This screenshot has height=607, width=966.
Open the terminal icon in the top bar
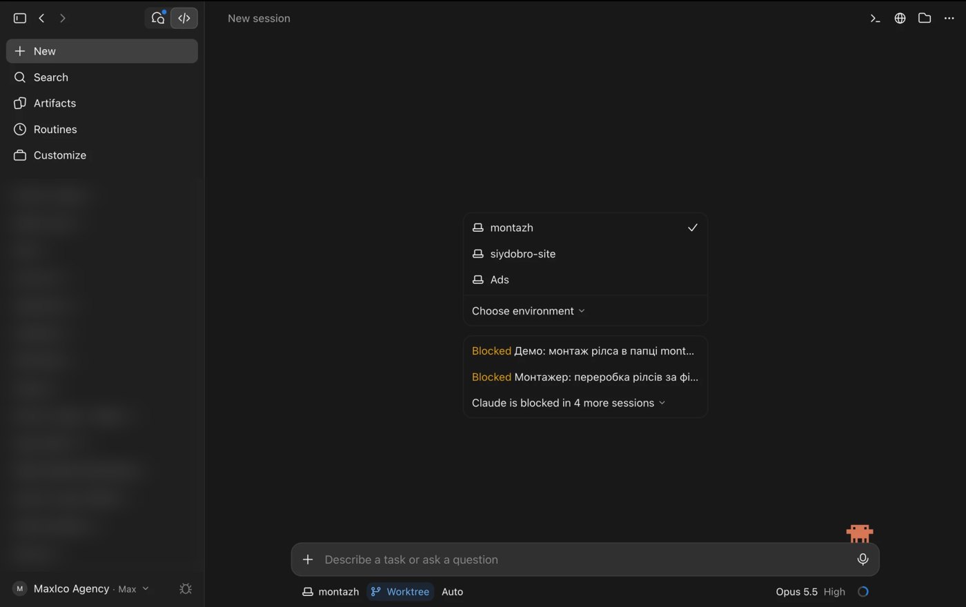875,18
